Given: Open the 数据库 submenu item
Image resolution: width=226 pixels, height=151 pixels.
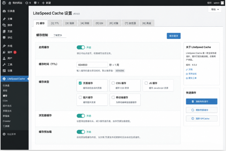Looking at the screenshot, I should pyautogui.click(x=6, y=116).
